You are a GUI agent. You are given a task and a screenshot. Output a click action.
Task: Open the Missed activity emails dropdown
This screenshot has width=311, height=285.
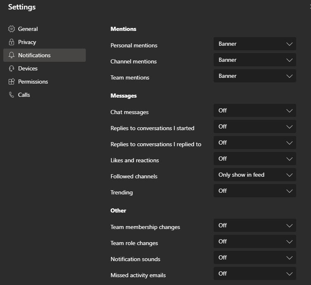(x=254, y=273)
